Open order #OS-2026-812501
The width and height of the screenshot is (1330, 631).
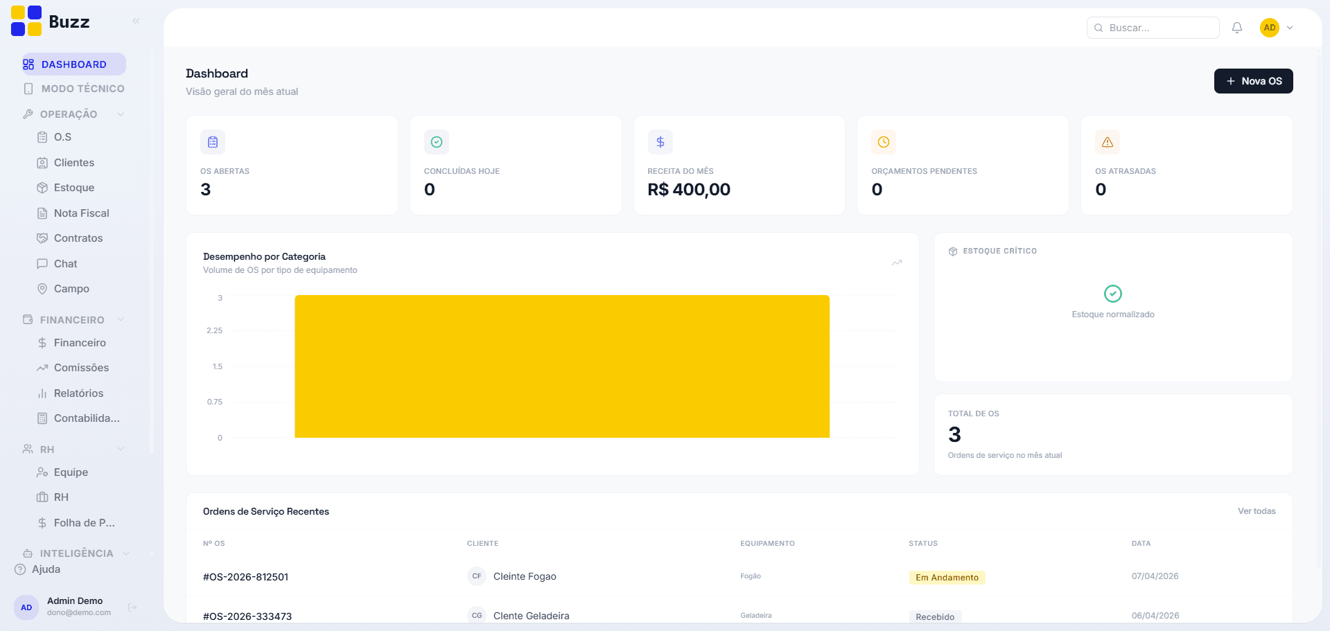pyautogui.click(x=245, y=577)
